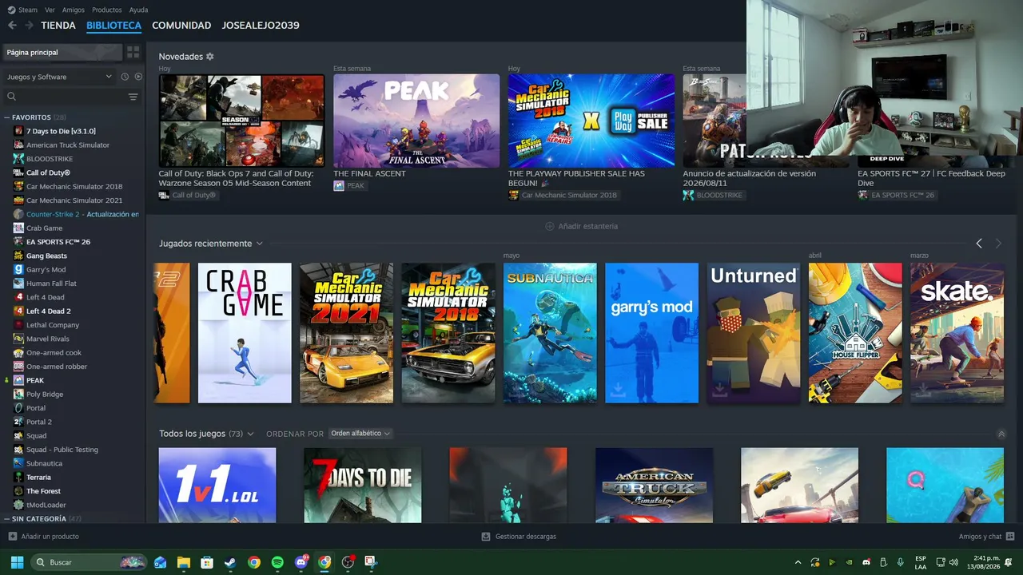Screen dimensions: 1023x575
Task: Open THE FINAL ASCENT news link
Action: click(369, 173)
